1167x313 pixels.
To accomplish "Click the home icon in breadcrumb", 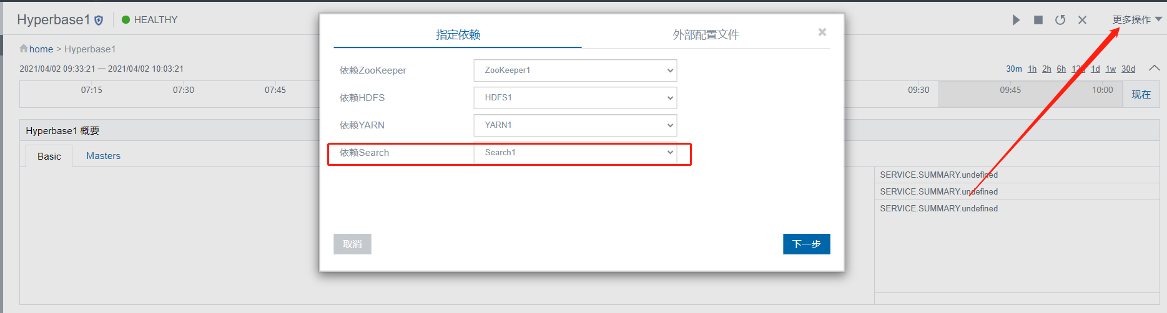I will (24, 49).
